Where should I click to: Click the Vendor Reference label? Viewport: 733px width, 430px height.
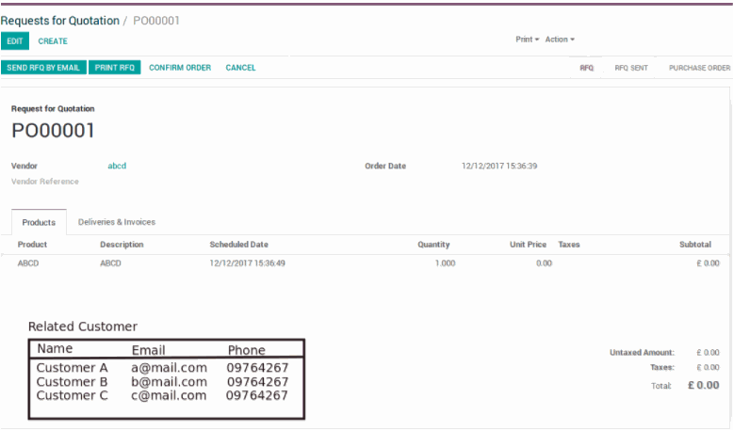point(45,182)
